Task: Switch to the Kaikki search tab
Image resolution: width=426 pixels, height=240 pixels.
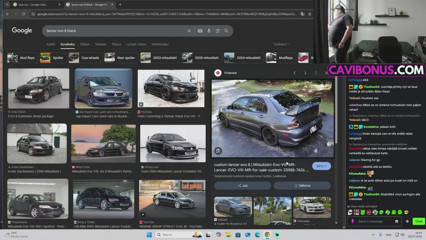Action: [x=51, y=44]
